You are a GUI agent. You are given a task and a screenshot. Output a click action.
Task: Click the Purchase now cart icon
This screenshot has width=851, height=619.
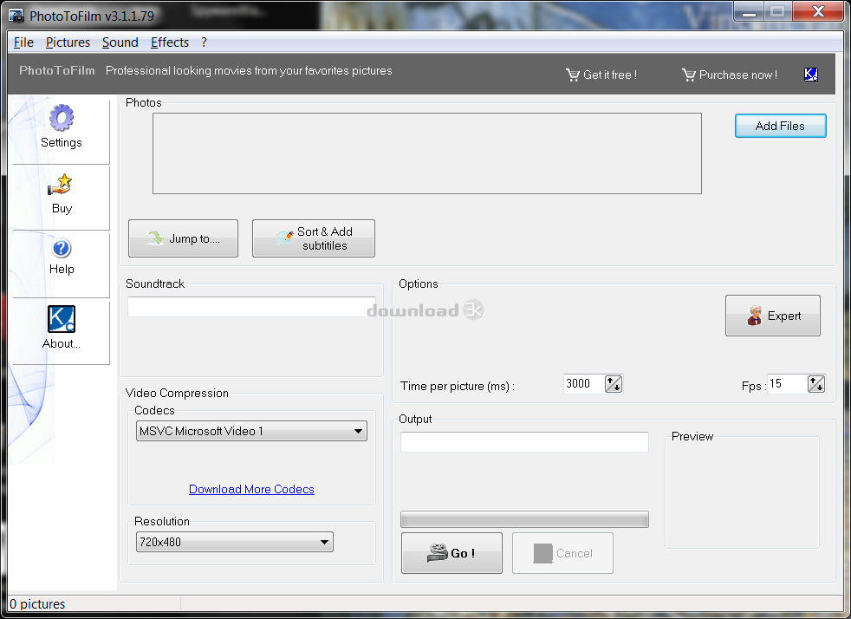point(689,75)
